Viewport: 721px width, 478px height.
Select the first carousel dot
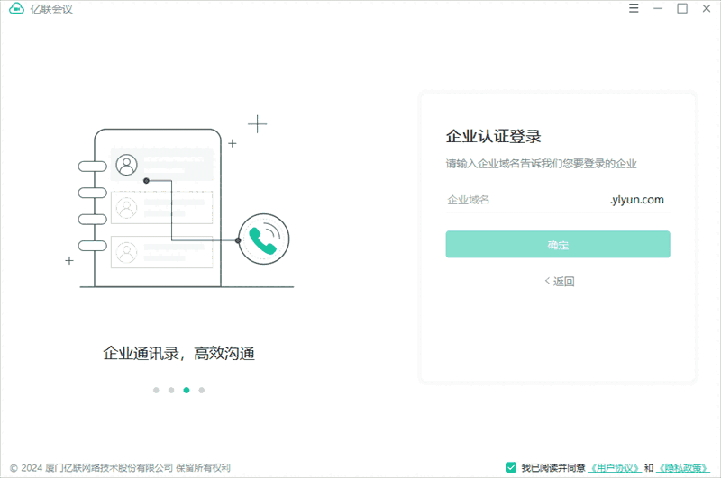[x=156, y=391]
